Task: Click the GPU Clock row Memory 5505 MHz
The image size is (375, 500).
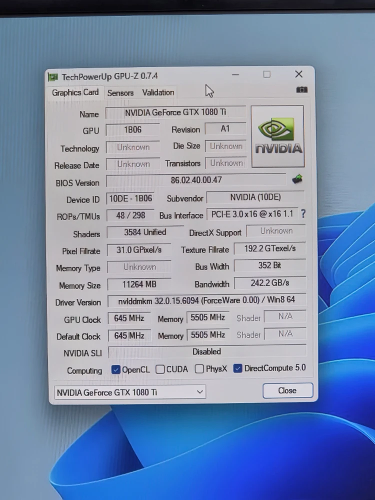Action: click(x=207, y=317)
